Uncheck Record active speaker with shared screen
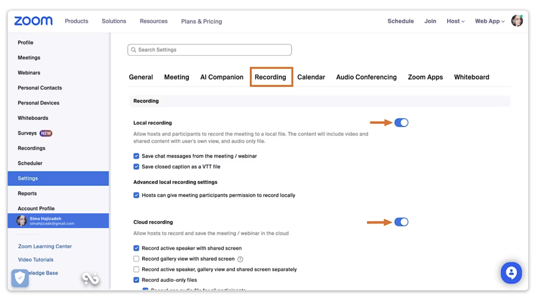Image resolution: width=536 pixels, height=301 pixels. 136,248
